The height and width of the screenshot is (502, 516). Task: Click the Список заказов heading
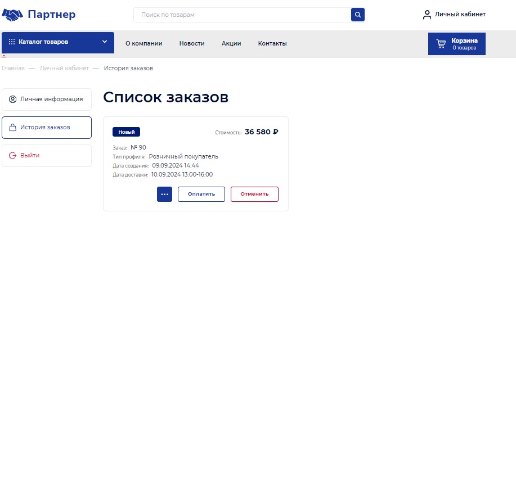click(166, 97)
